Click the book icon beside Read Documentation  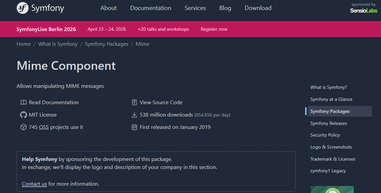pyautogui.click(x=23, y=103)
